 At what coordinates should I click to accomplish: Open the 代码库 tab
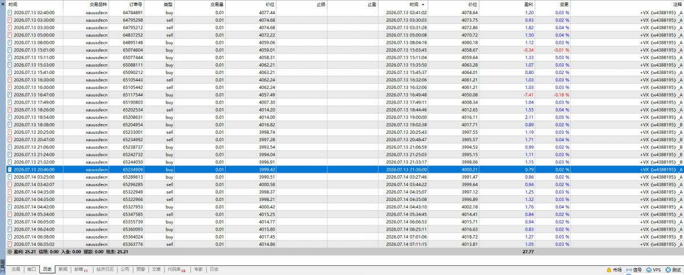(x=176, y=269)
